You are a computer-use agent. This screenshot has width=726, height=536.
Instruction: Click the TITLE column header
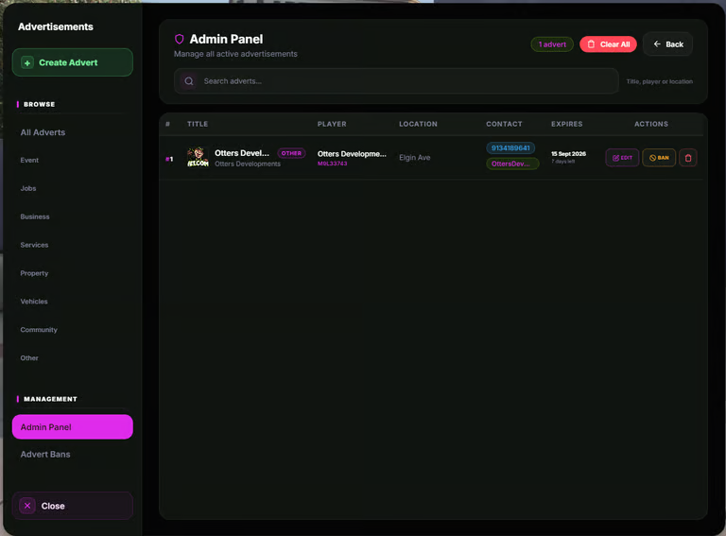point(198,124)
